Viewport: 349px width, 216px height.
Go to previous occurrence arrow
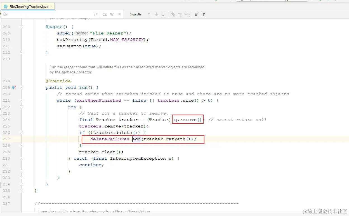[149, 14]
